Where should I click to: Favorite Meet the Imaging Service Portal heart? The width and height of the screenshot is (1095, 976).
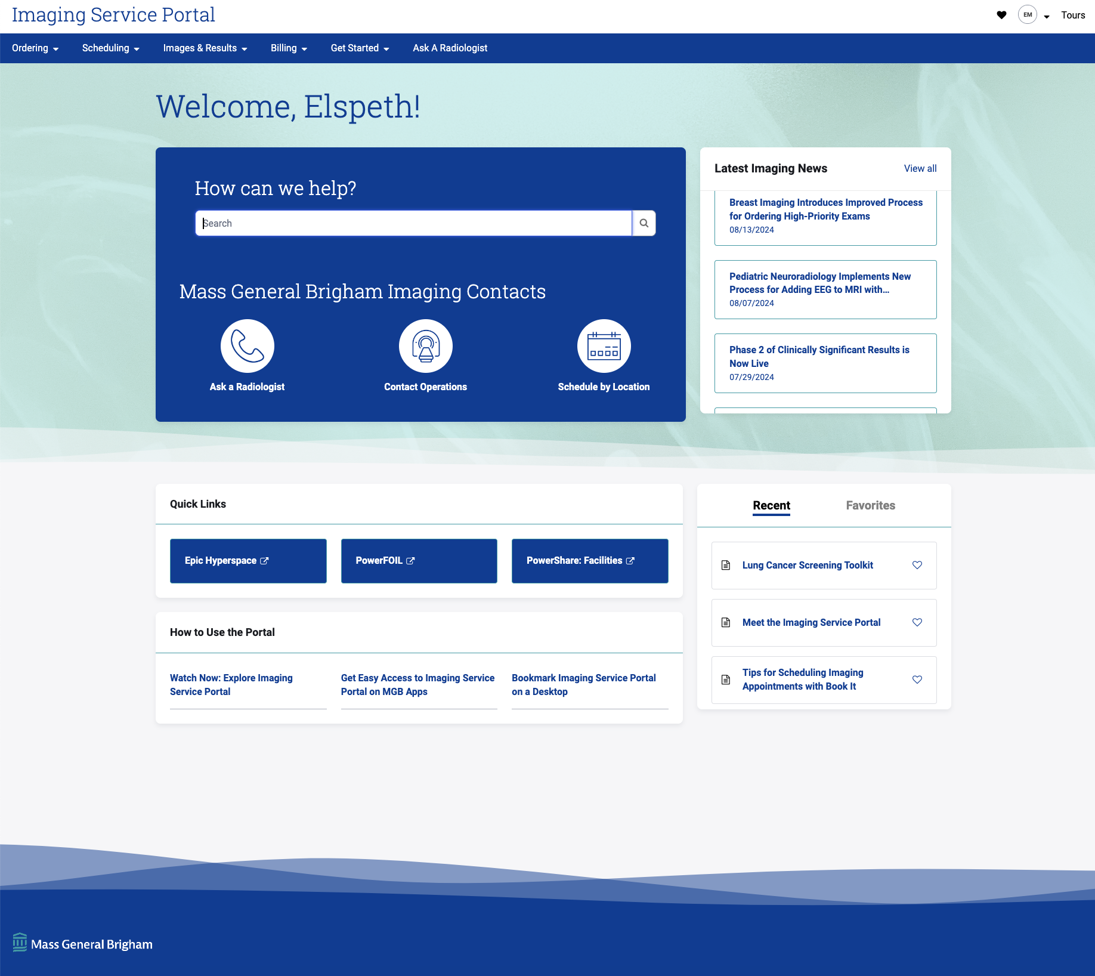[917, 622]
